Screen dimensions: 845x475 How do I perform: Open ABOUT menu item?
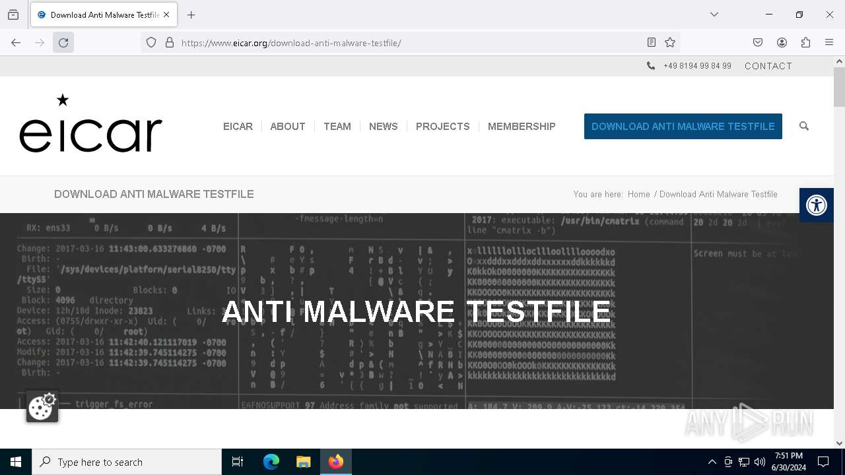pyautogui.click(x=287, y=127)
